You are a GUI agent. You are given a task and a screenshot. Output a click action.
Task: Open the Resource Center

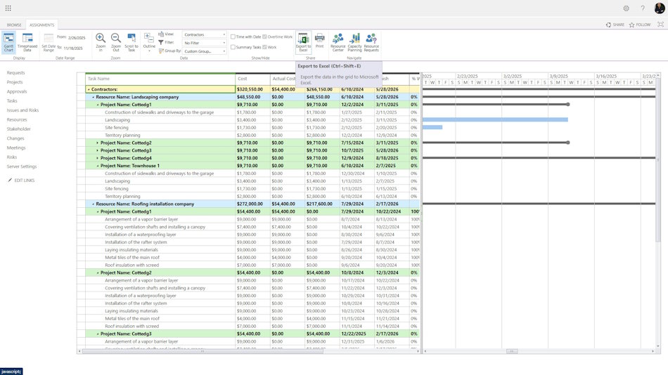338,43
